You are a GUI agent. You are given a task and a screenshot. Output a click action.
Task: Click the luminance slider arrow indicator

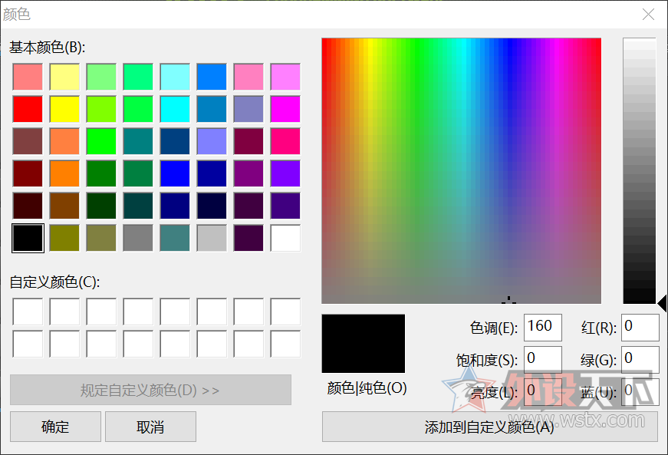point(663,302)
